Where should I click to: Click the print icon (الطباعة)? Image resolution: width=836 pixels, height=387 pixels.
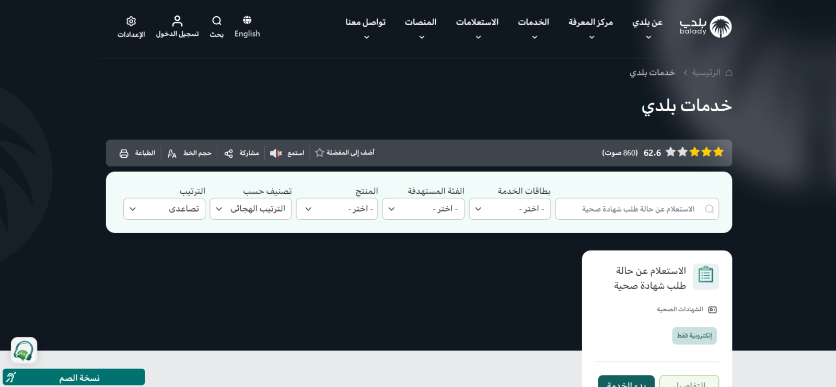point(124,154)
